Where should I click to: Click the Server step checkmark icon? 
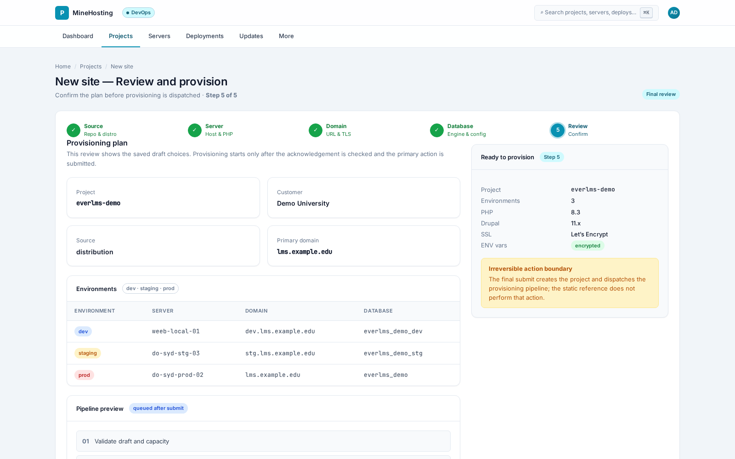click(195, 130)
